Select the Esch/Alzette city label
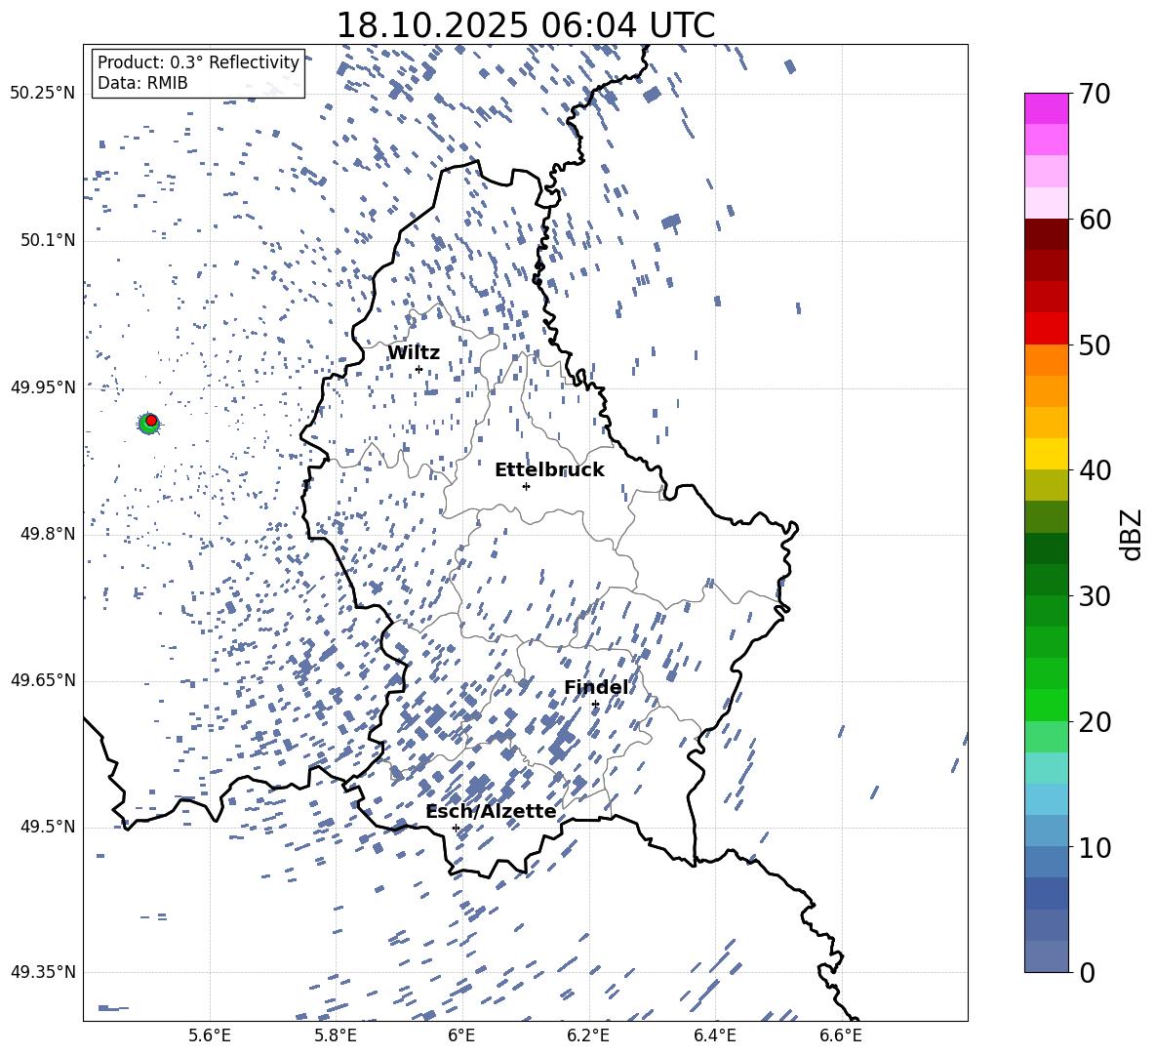 [491, 812]
